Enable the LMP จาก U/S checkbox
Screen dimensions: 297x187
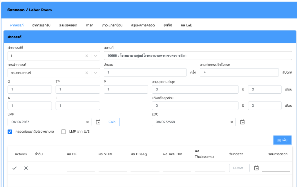64,132
